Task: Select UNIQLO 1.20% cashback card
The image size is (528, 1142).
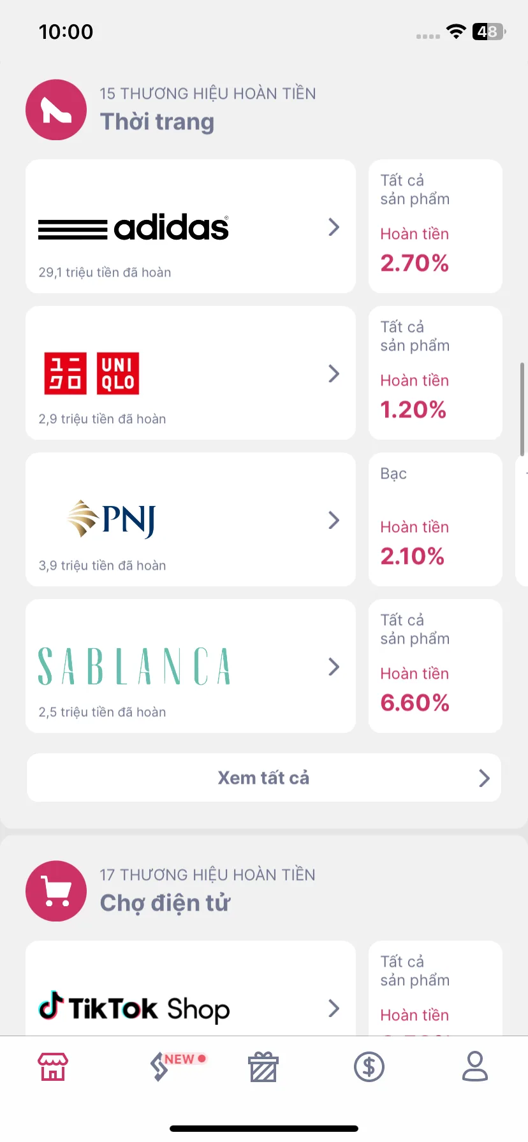Action: (436, 373)
